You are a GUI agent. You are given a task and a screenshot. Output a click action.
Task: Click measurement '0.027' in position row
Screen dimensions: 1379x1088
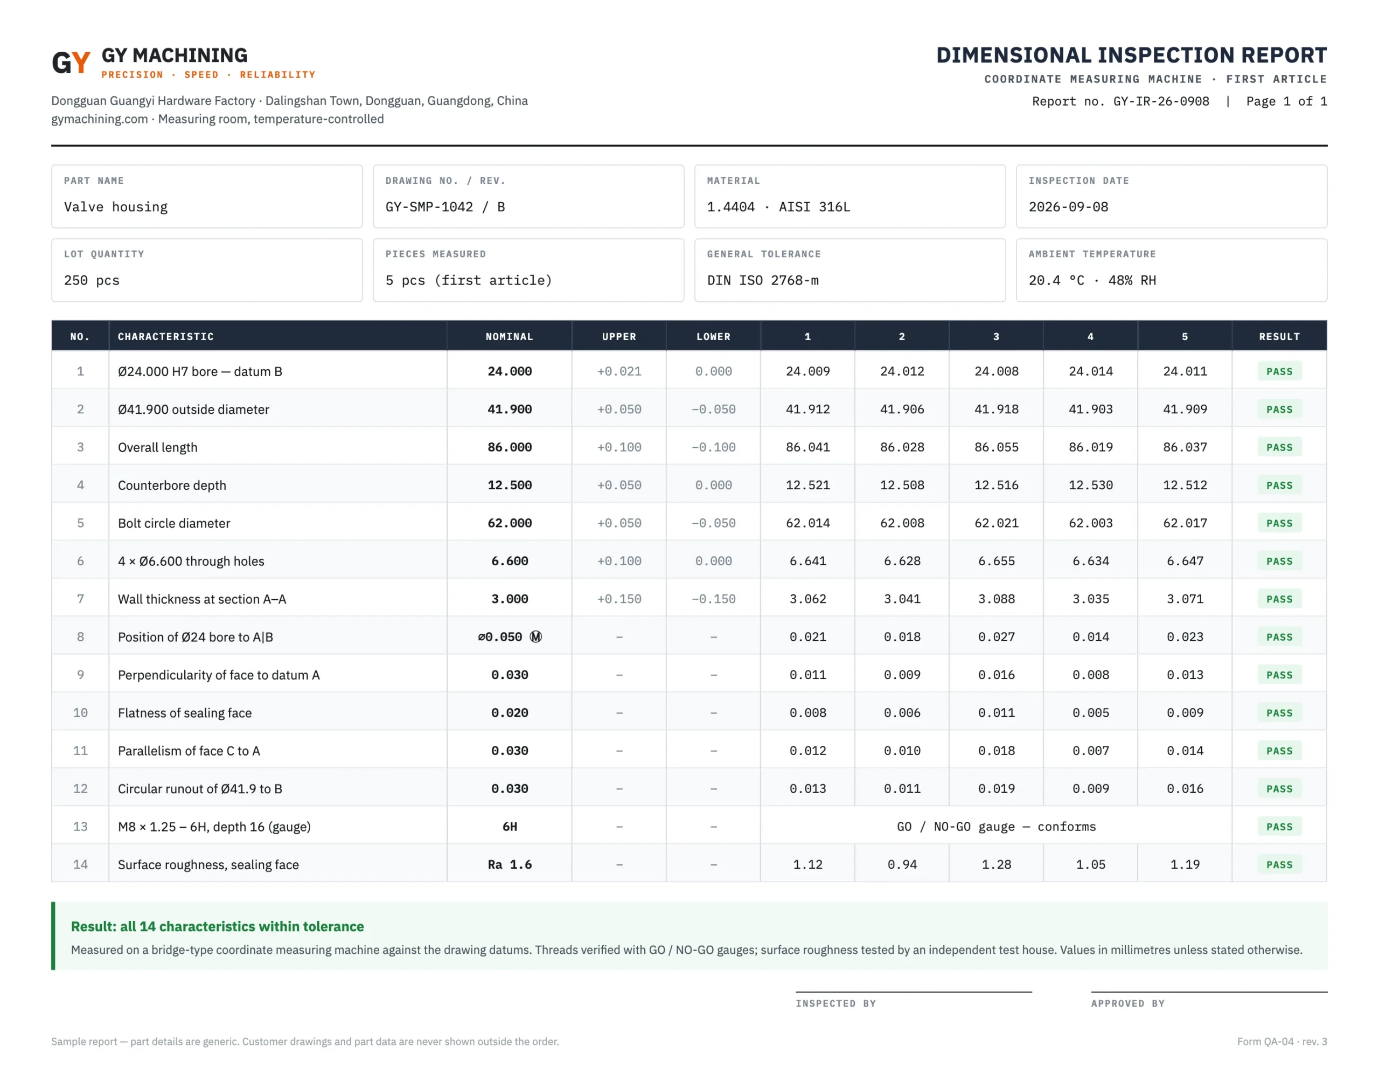[997, 637]
